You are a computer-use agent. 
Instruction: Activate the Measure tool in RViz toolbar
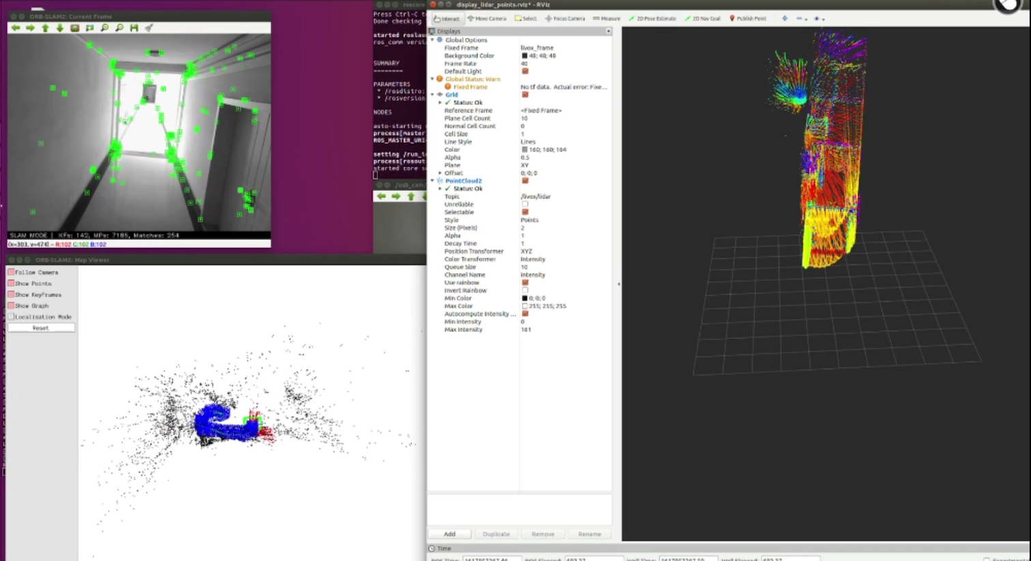(607, 18)
